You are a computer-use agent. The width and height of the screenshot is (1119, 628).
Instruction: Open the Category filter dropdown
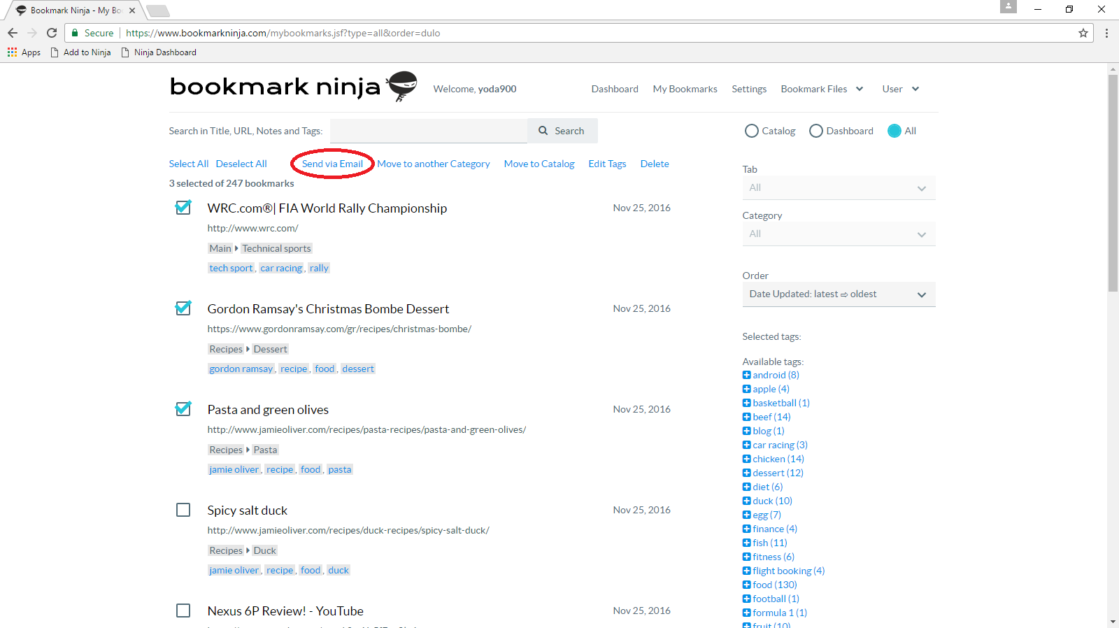839,234
